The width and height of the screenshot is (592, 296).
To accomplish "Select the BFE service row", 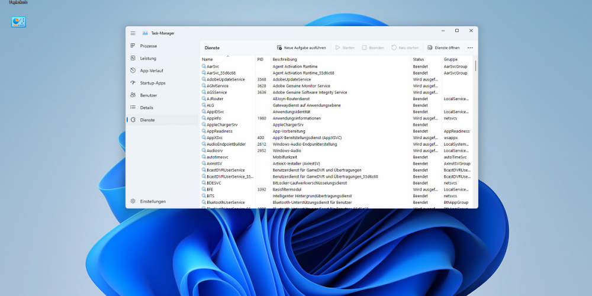I will click(x=336, y=189).
